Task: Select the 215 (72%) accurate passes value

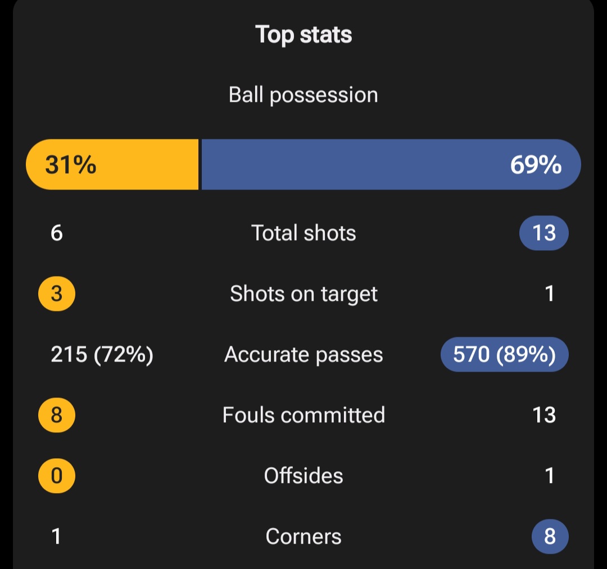Action: tap(102, 354)
